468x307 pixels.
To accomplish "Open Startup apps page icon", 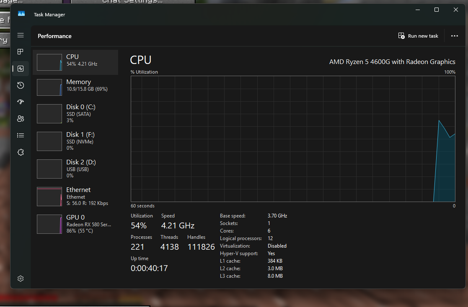I will pyautogui.click(x=21, y=102).
